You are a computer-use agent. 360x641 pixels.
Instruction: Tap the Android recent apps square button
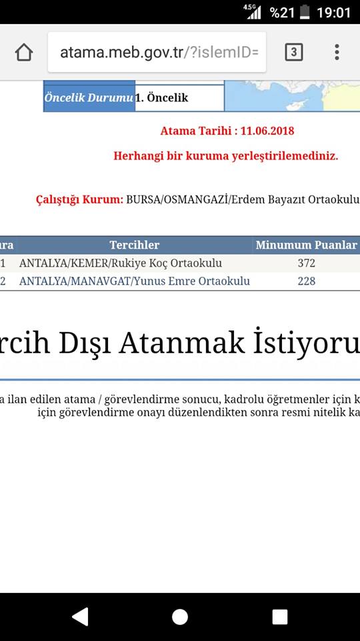tap(280, 617)
